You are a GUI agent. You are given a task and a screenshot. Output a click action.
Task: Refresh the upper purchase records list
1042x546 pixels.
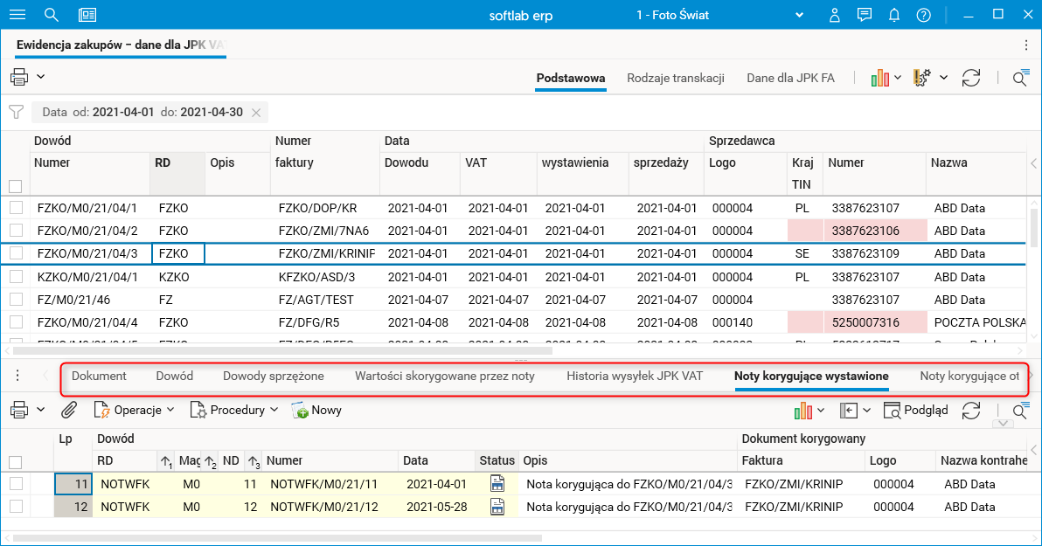[x=970, y=78]
